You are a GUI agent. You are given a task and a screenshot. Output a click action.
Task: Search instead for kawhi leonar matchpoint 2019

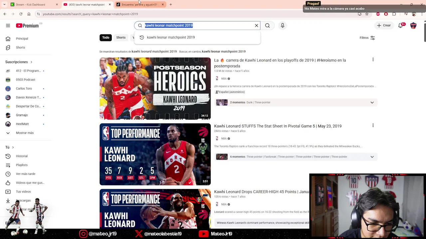[224, 51]
